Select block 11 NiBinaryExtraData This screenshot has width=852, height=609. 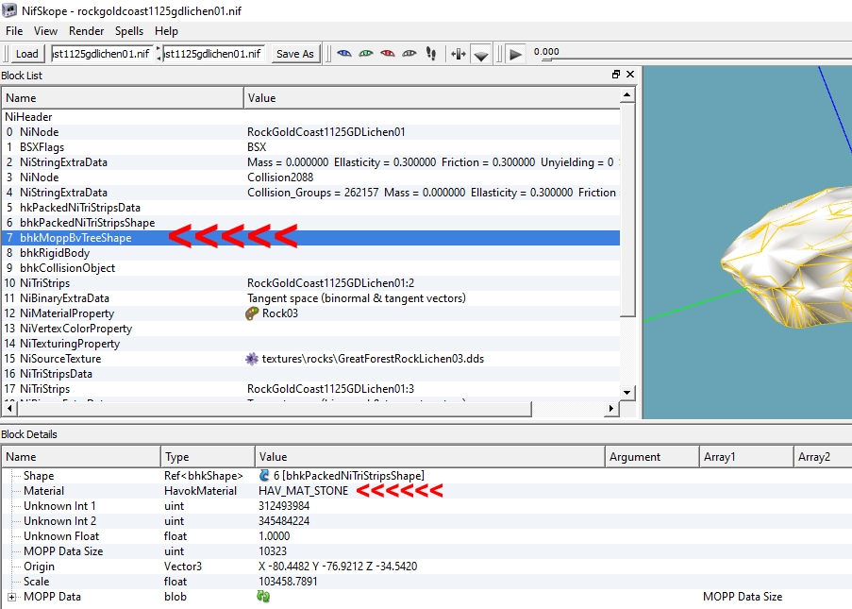309,298
